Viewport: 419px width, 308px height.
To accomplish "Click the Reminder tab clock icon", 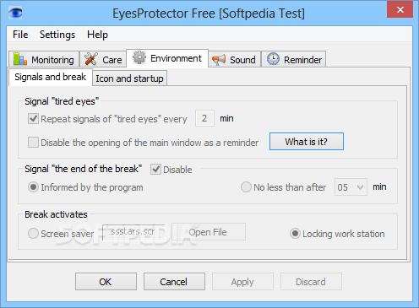I will 273,59.
